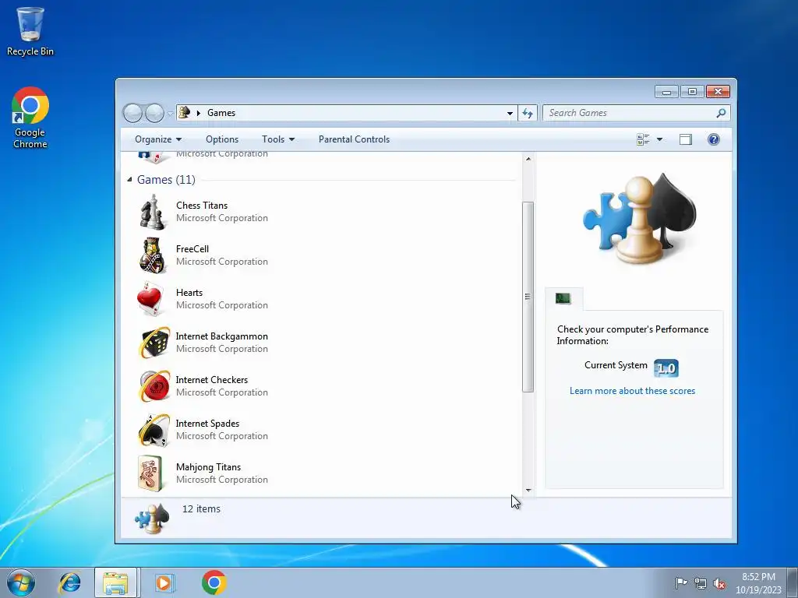Click the Performance Information tab icon
Viewport: 798px width, 598px height.
pos(563,299)
